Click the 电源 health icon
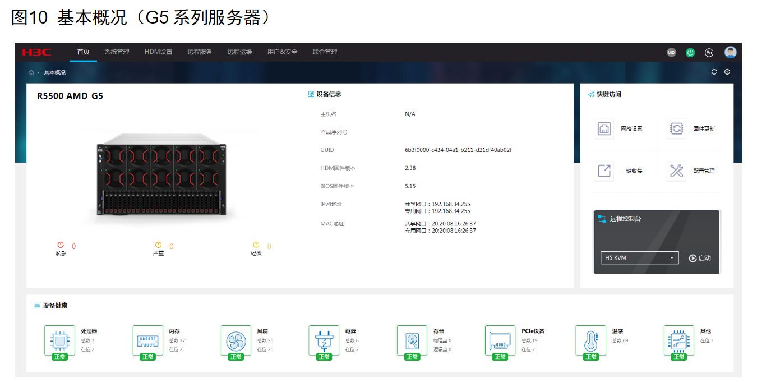Image resolution: width=757 pixels, height=387 pixels. [324, 340]
